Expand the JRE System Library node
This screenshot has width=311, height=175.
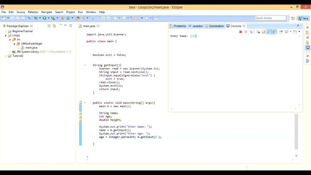(10, 52)
